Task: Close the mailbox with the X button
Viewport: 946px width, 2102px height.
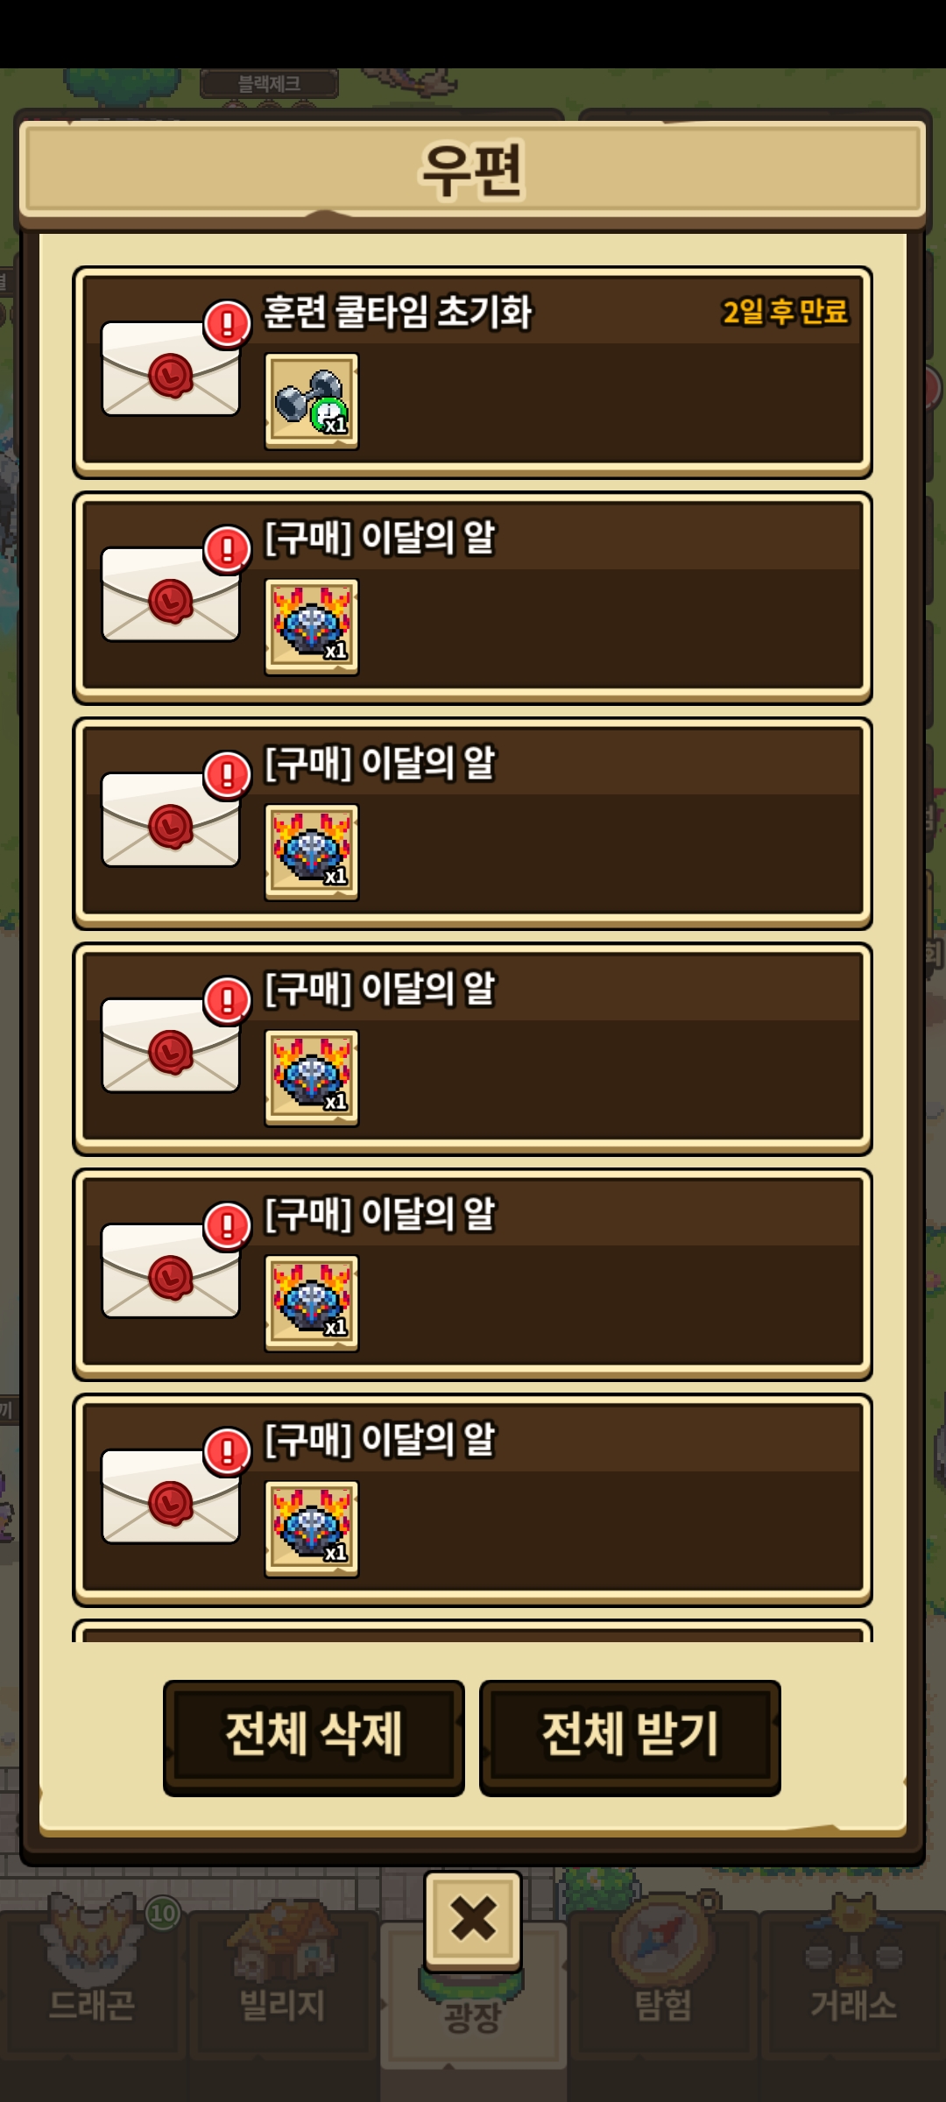Action: coord(473,1921)
